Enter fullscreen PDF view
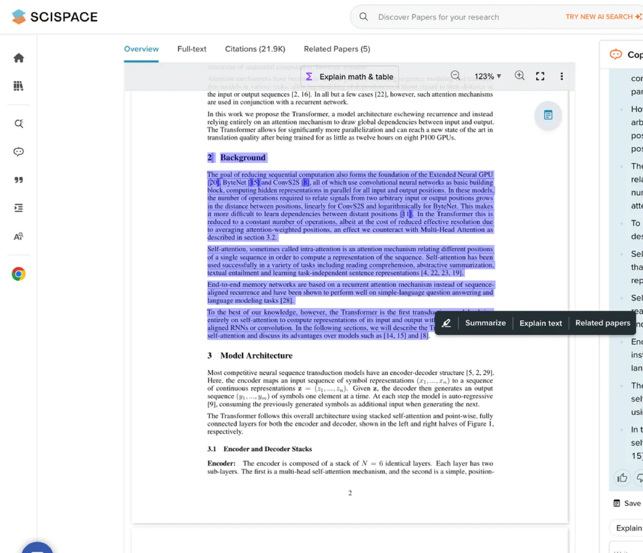Screen dimensions: 643x553 [540, 76]
